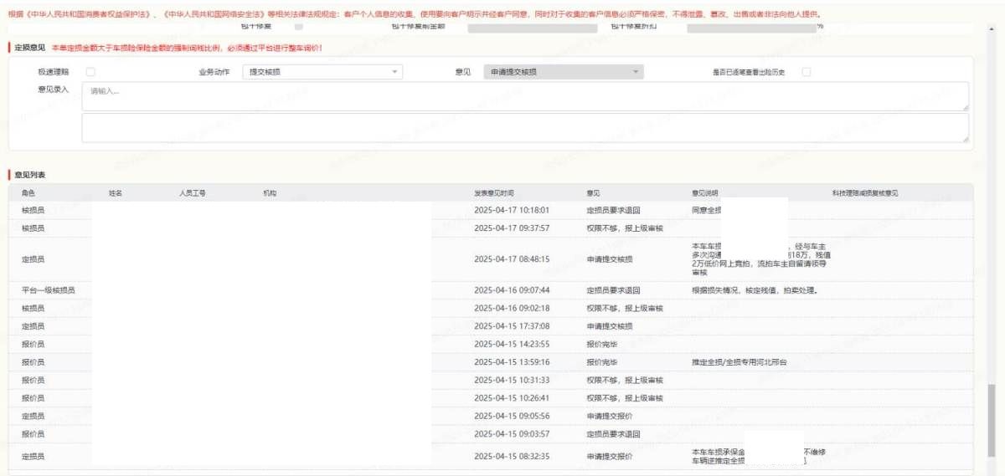Click the 意见列表 section heading

click(30, 175)
